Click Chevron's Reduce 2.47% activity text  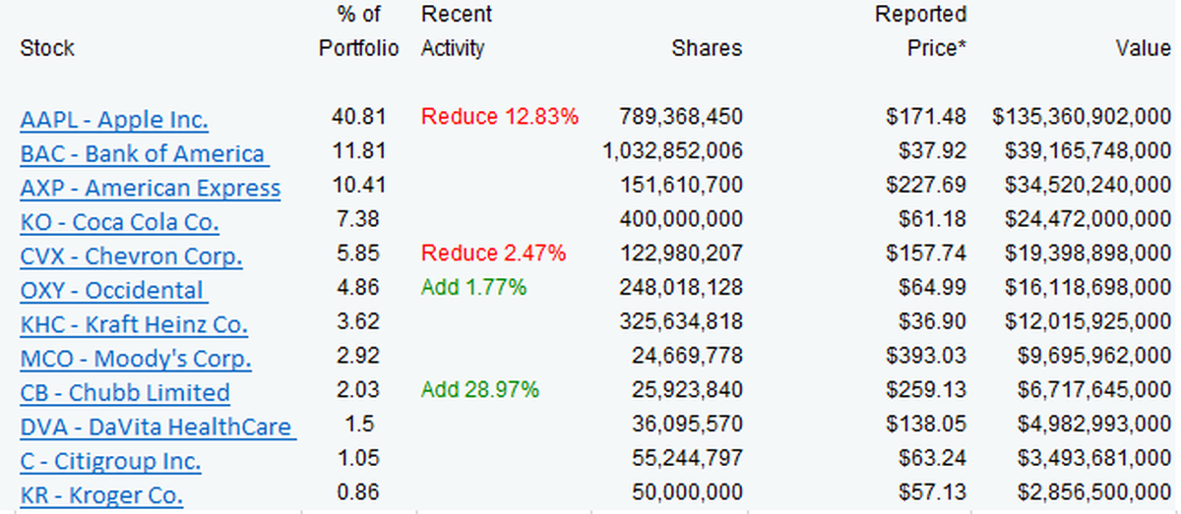[x=493, y=254]
